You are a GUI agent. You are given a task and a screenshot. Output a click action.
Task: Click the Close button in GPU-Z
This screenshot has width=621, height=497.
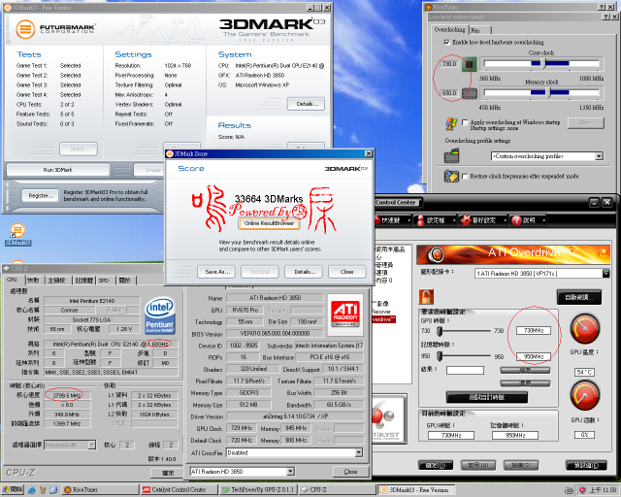tap(351, 472)
